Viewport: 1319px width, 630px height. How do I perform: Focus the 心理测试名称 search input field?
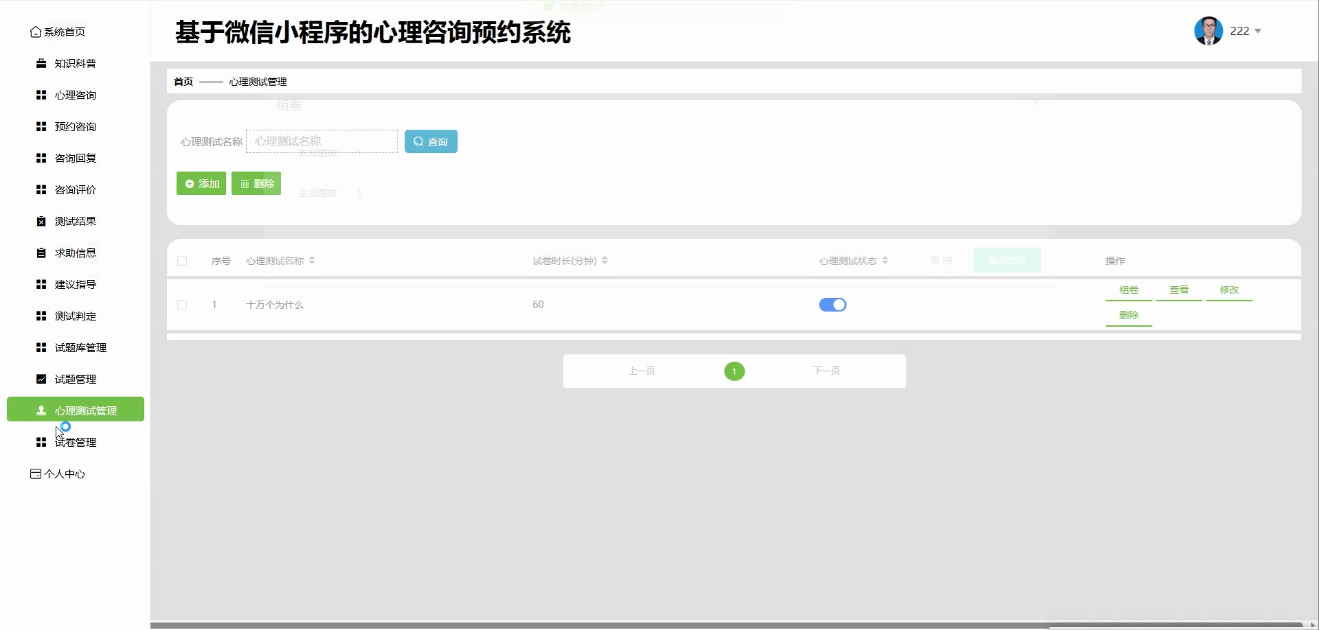pyautogui.click(x=322, y=141)
